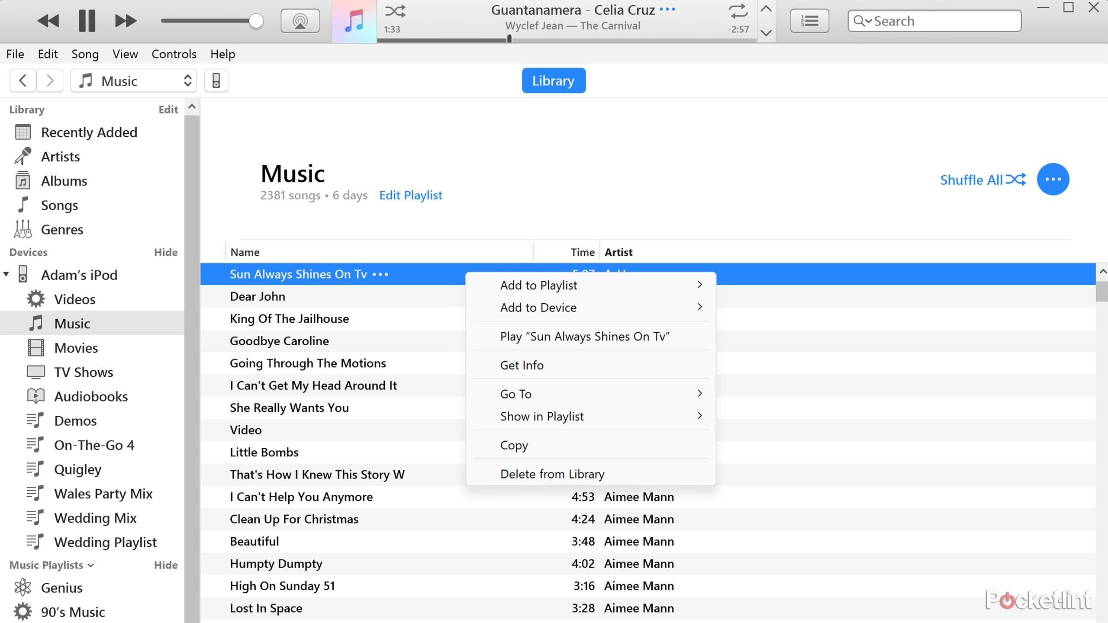The height and width of the screenshot is (623, 1108).
Task: Pause the currently playing song
Action: pyautogui.click(x=87, y=21)
